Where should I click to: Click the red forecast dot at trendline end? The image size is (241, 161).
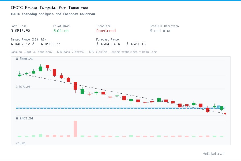[x=225, y=114]
